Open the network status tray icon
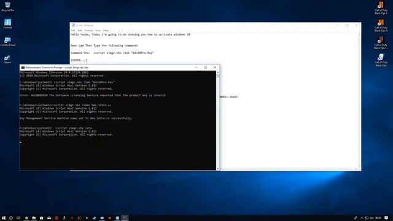393x221 pixels. coord(367,218)
